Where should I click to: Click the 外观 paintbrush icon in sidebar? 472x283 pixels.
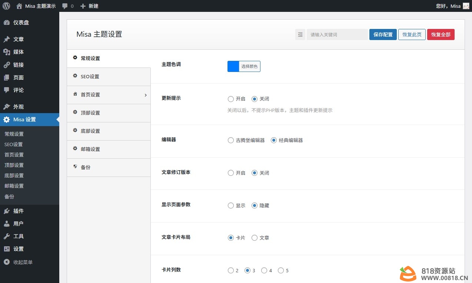tap(7, 107)
